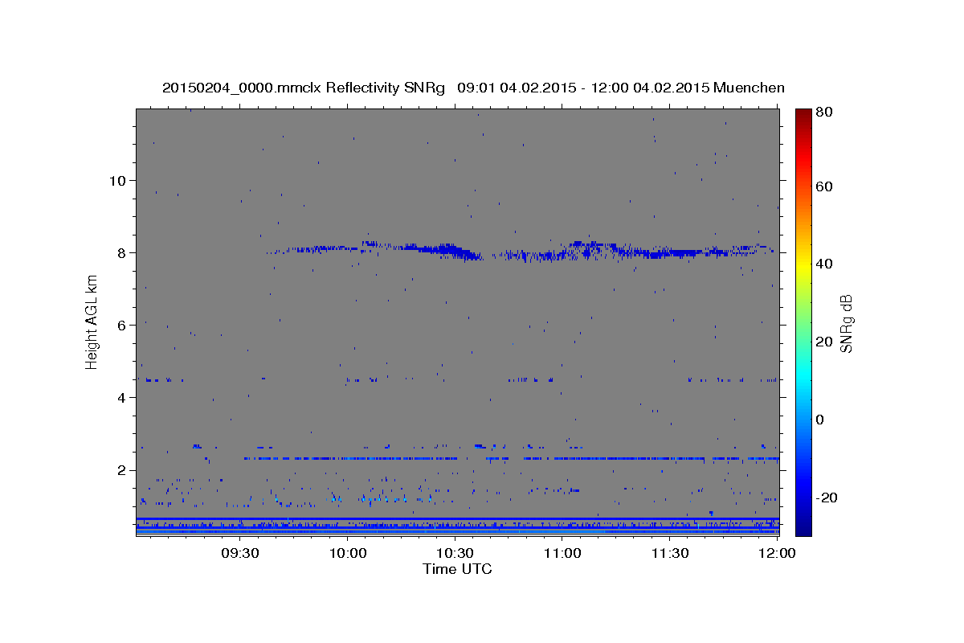Click the thin blue line near 2.3 km
Image resolution: width=964 pixels, height=643 pixels.
click(511, 458)
